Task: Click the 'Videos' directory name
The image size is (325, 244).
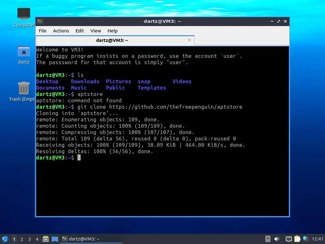Action: click(x=182, y=81)
